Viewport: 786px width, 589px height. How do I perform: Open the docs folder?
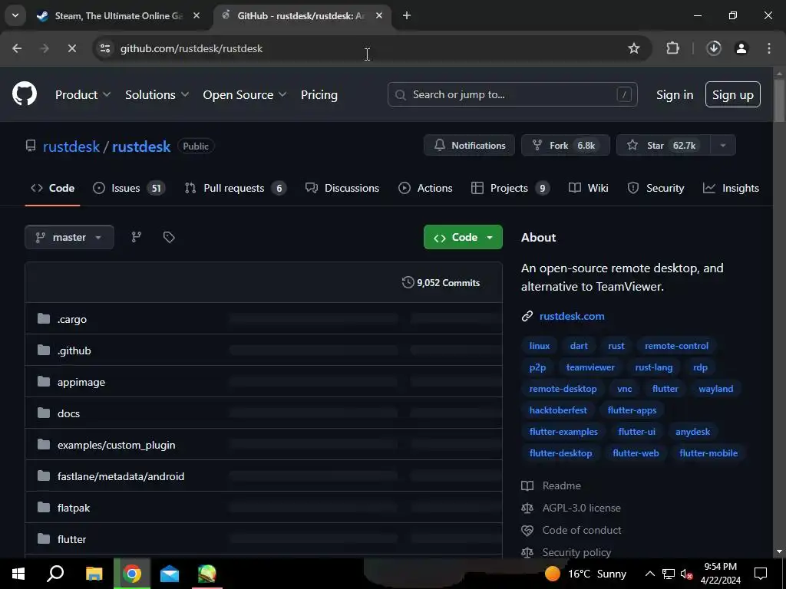[x=68, y=413]
